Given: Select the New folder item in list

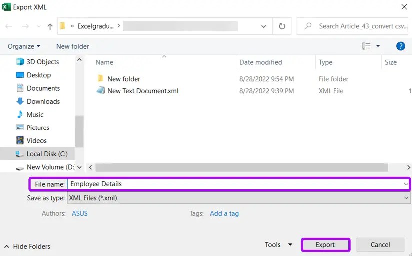Looking at the screenshot, I should coord(124,79).
